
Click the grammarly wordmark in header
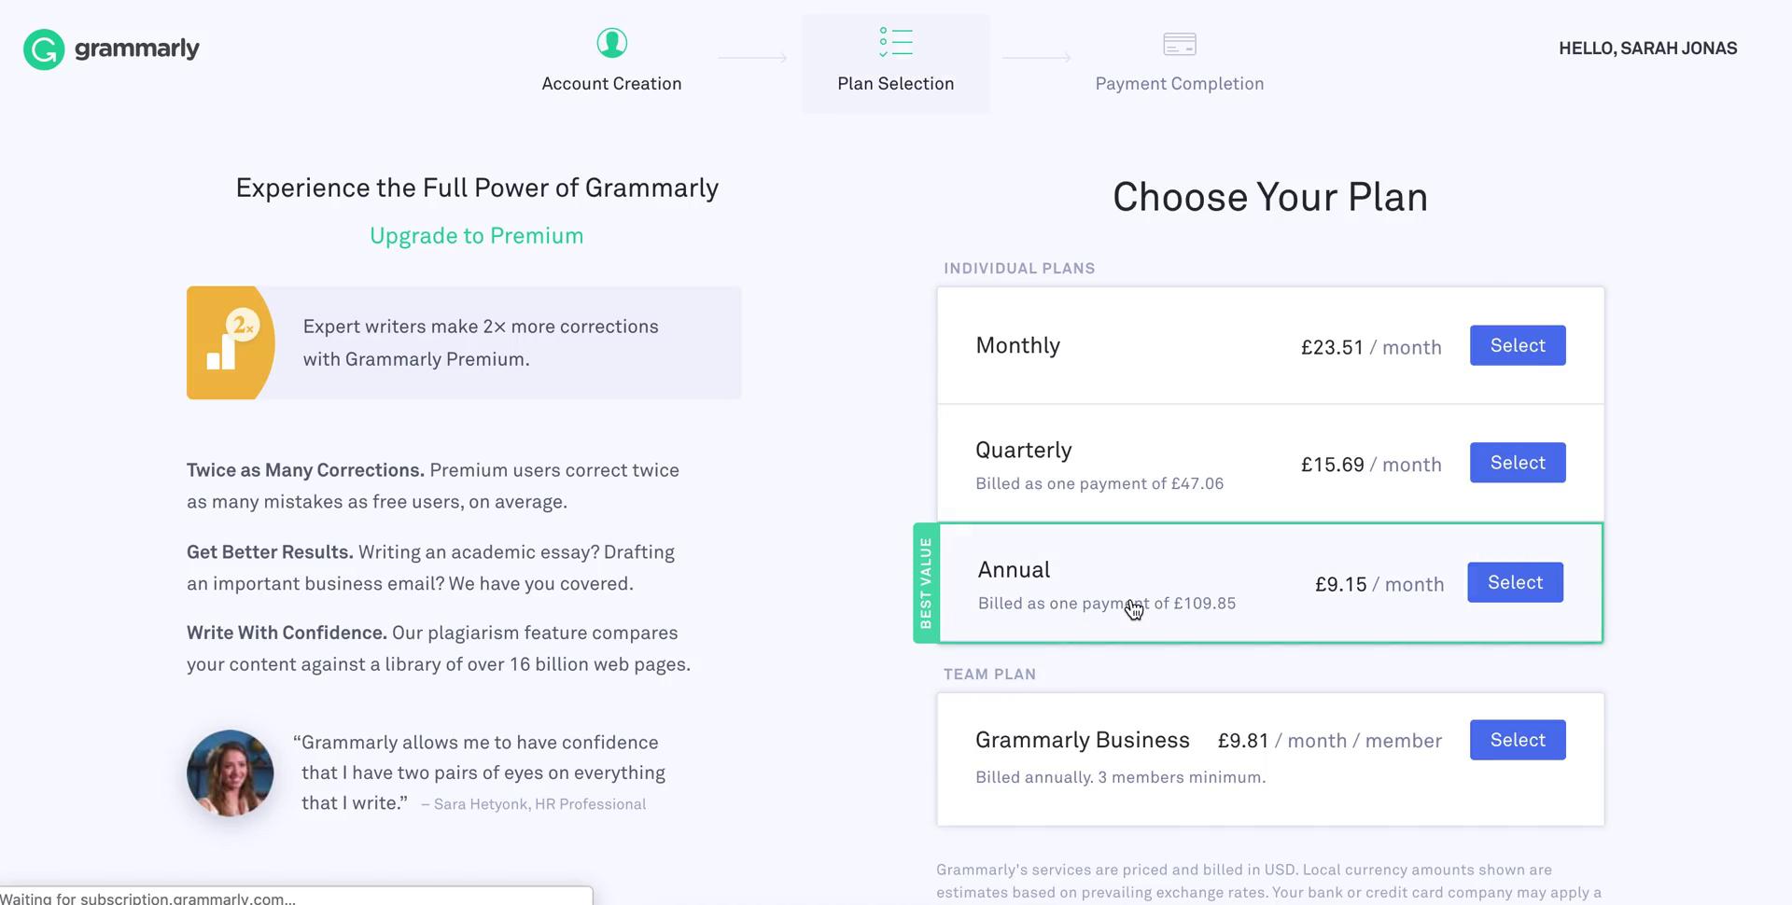tap(137, 49)
